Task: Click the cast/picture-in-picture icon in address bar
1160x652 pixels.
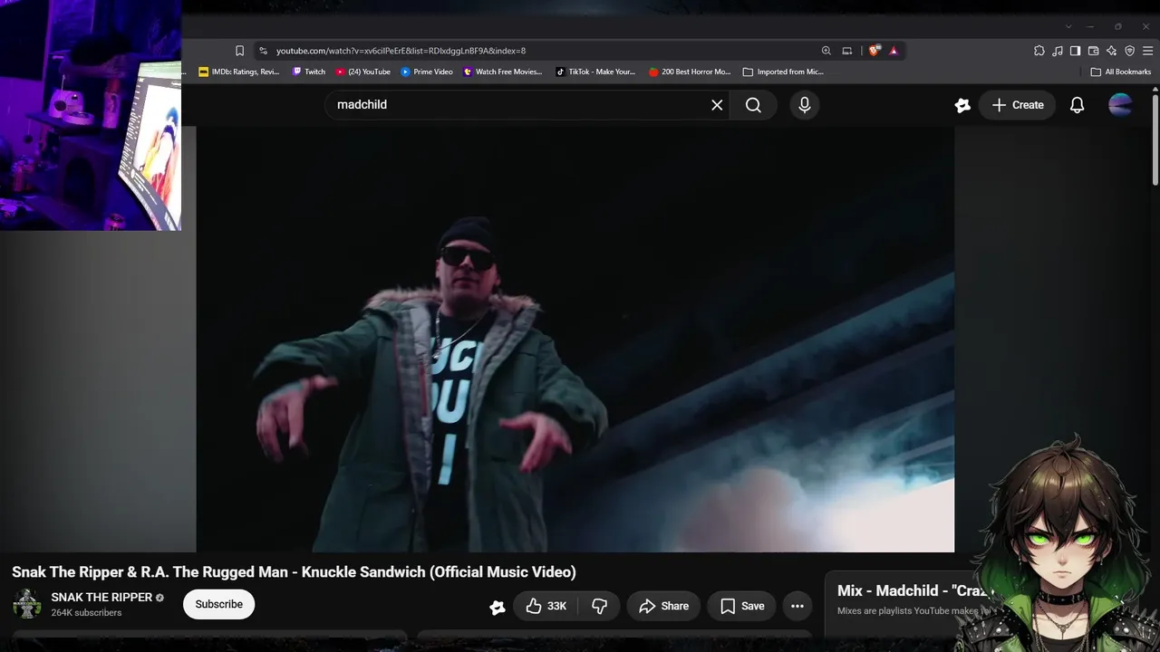Action: click(846, 51)
